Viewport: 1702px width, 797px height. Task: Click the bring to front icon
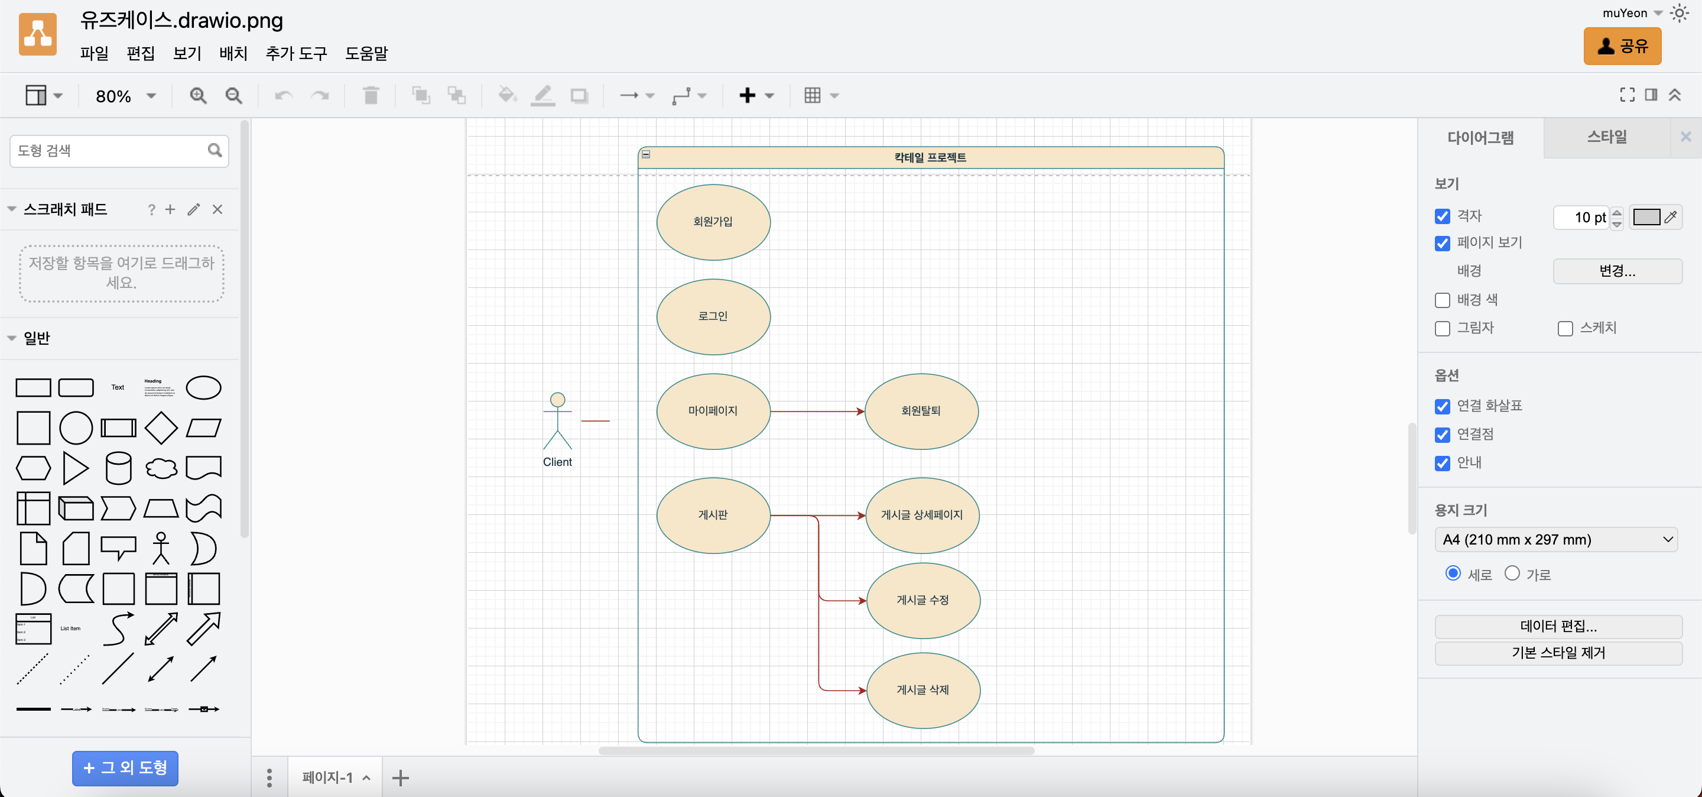coord(421,96)
